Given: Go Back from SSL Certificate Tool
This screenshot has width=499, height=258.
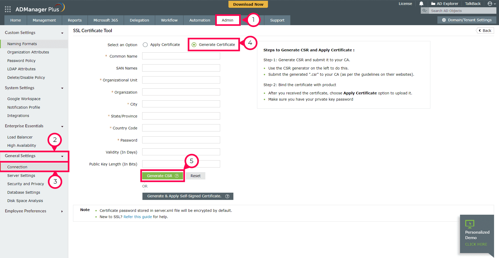Looking at the screenshot, I should (485, 31).
